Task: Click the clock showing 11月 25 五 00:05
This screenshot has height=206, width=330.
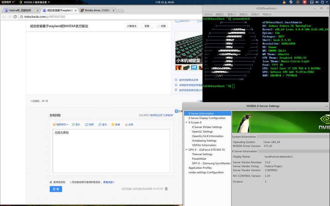Action: pyautogui.click(x=165, y=2)
